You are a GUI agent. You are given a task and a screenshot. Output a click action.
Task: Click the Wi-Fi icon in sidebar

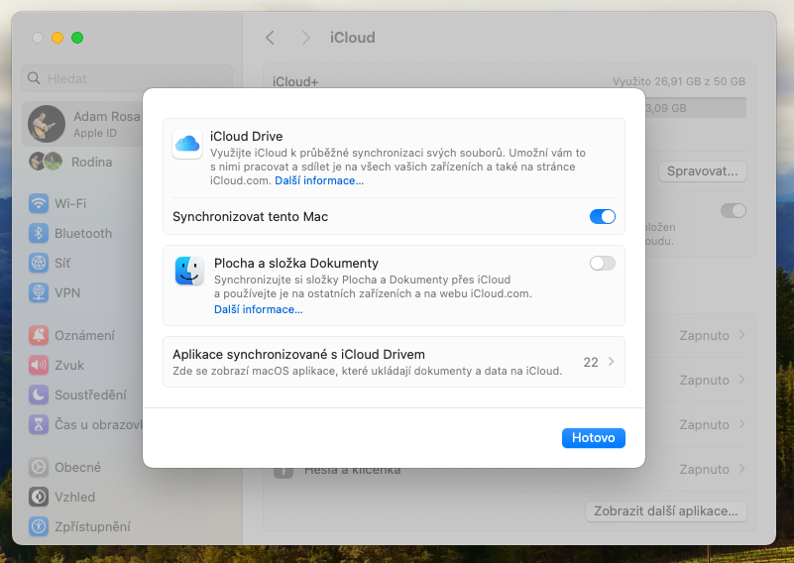39,203
